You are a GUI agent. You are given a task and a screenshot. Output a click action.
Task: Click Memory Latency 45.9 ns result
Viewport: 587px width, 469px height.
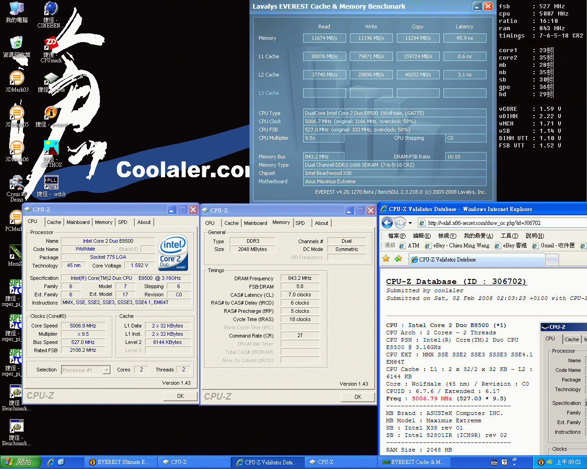465,38
